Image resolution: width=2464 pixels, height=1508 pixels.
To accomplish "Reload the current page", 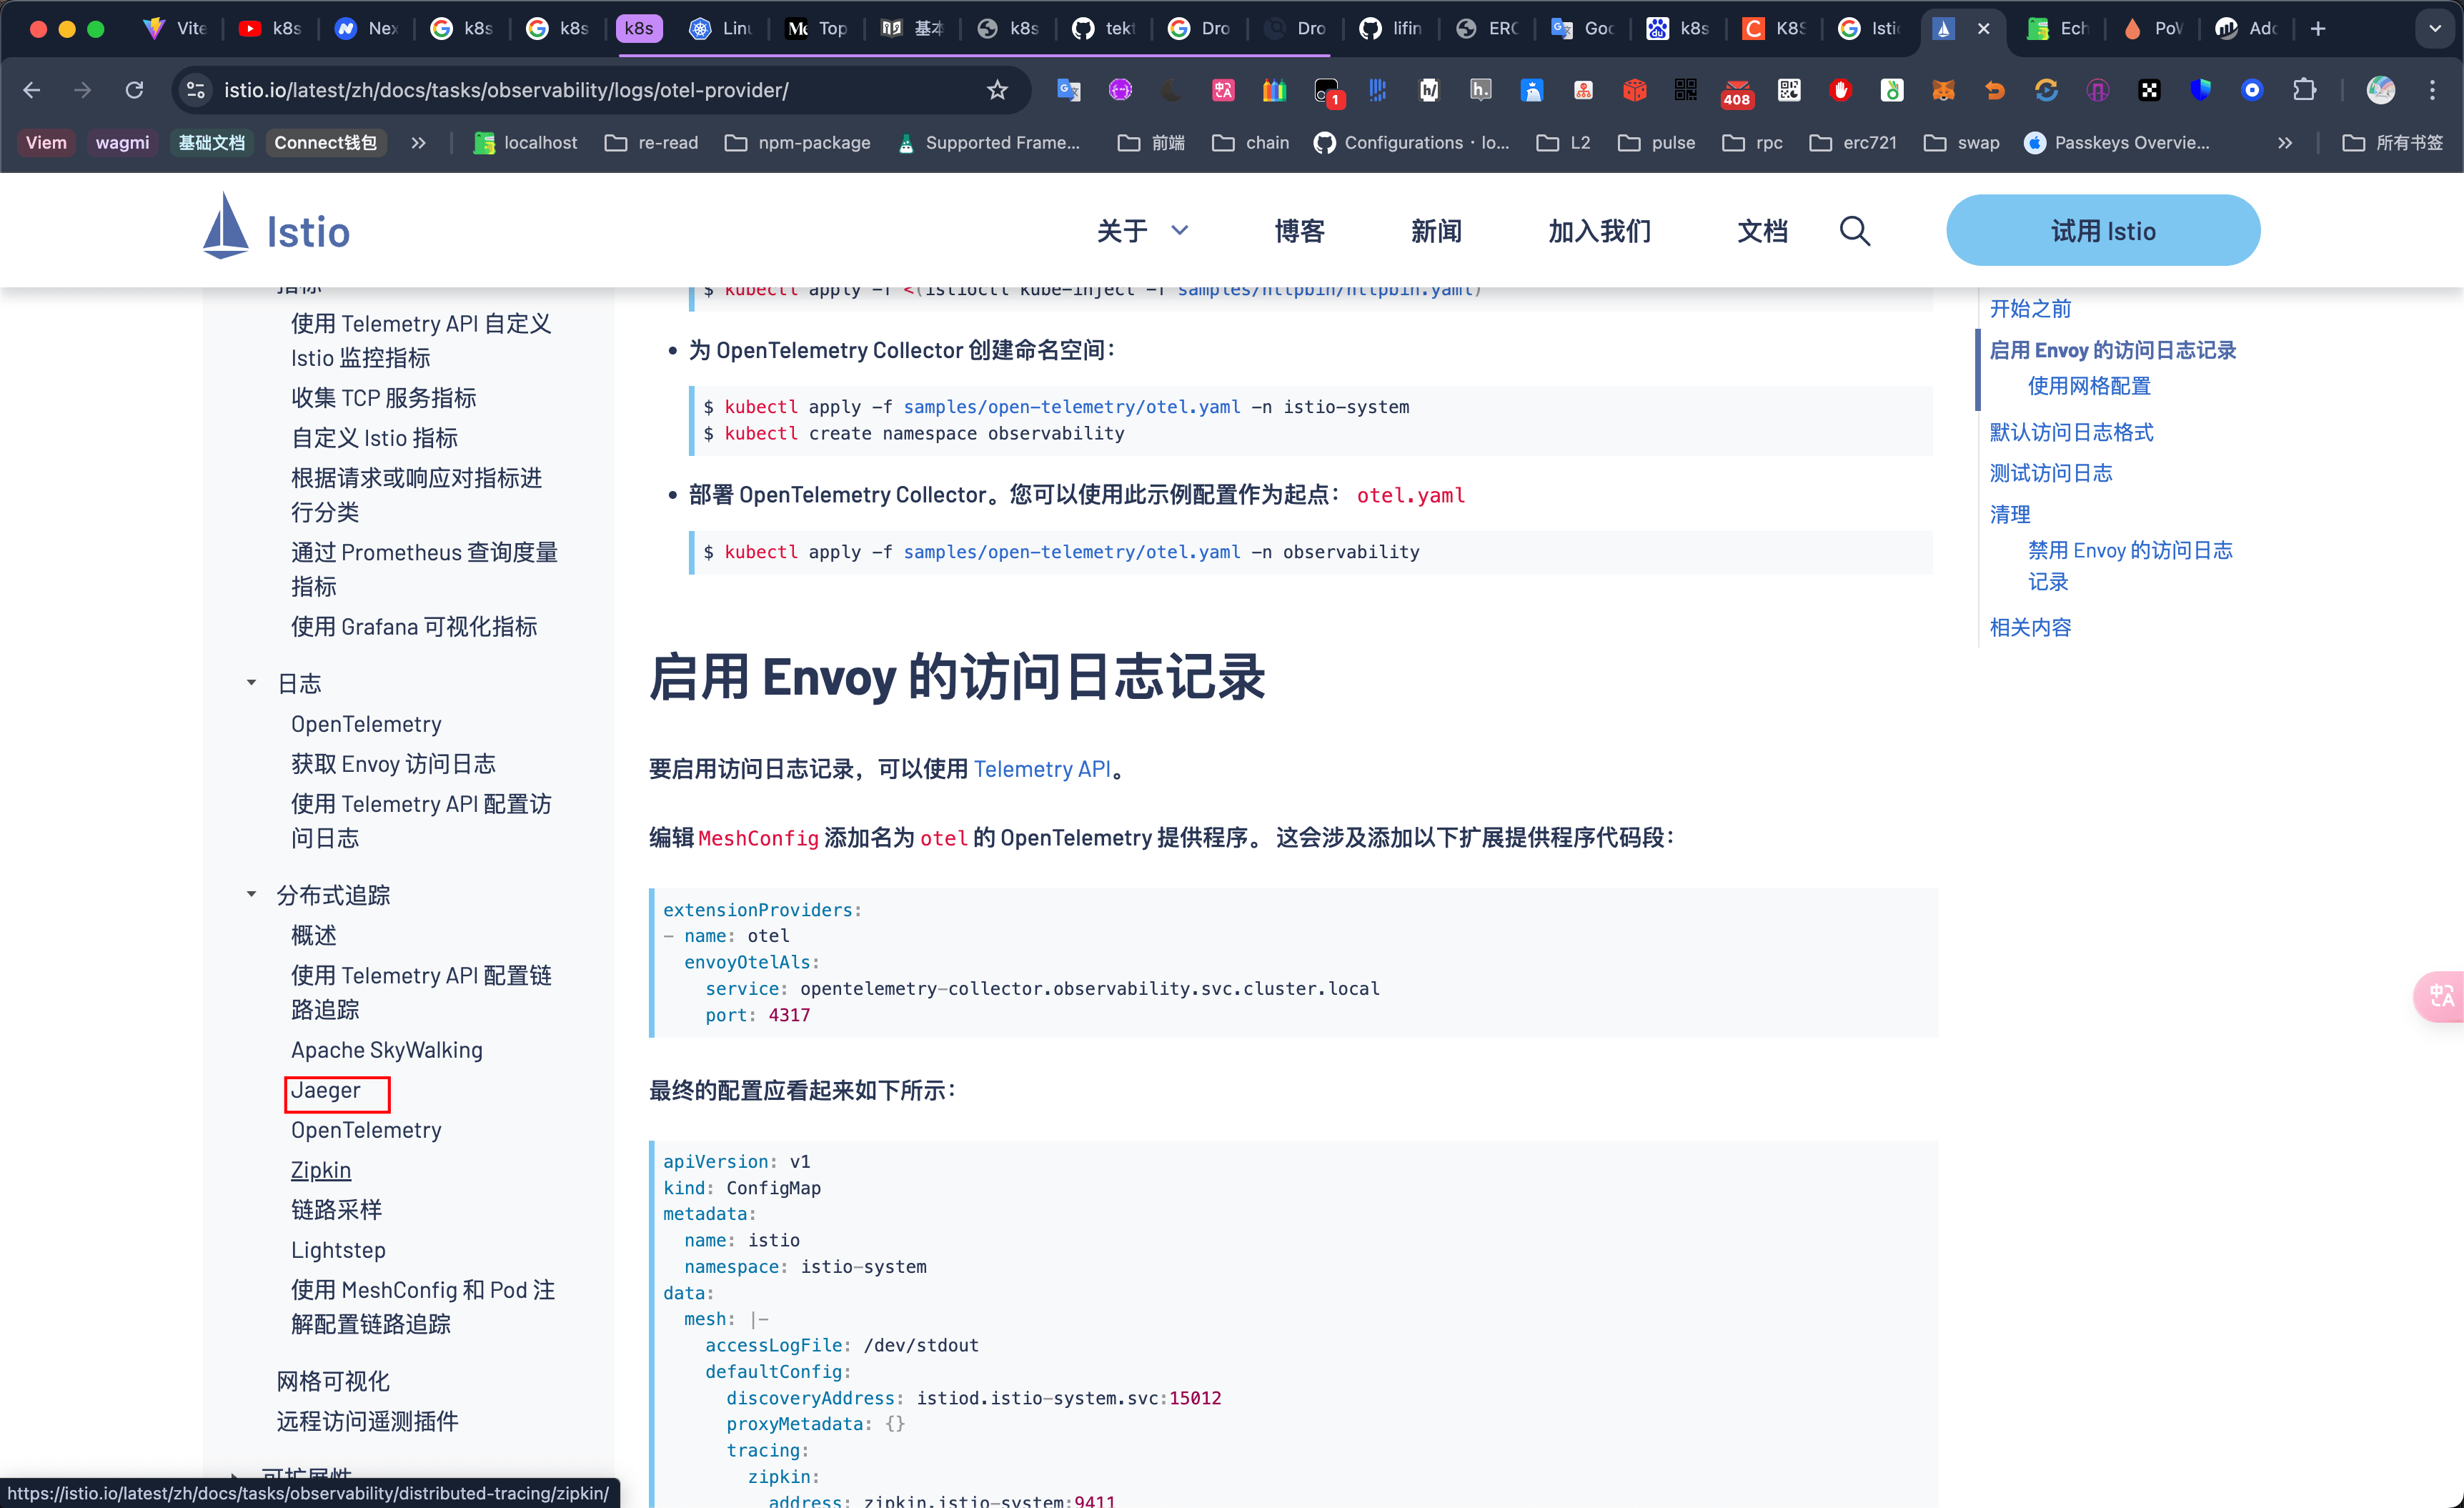I will pos(134,90).
